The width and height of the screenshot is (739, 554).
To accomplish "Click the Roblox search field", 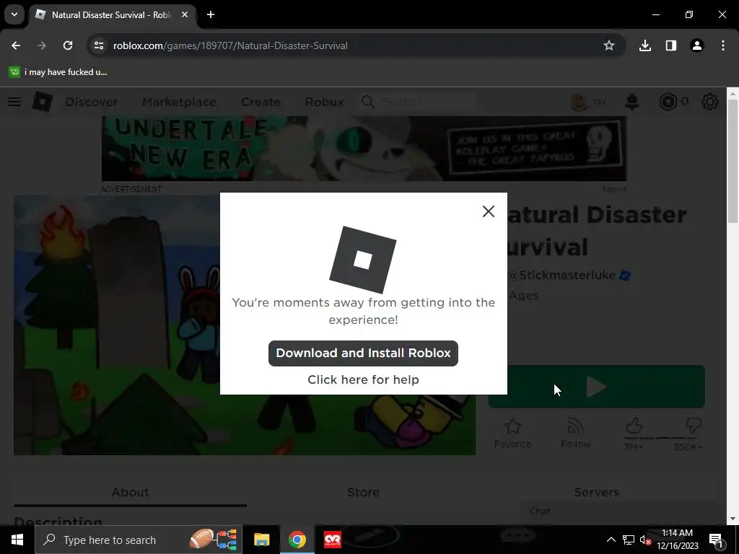I will [x=419, y=102].
